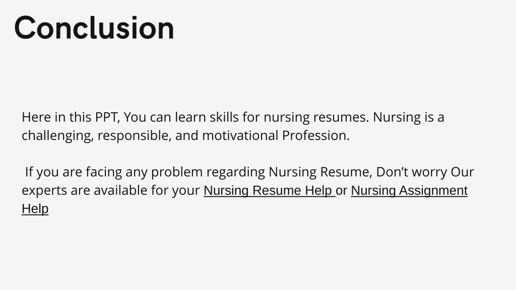Click the Conclusion slide title
Image resolution: width=516 pixels, height=290 pixels.
coord(94,28)
